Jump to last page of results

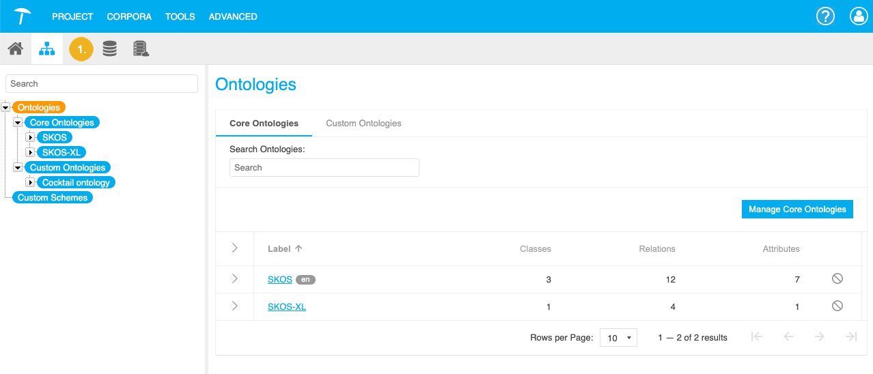pos(851,336)
